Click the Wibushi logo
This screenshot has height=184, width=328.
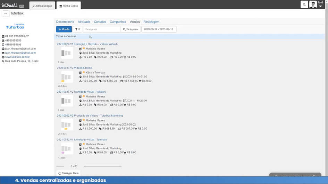click(9, 5)
